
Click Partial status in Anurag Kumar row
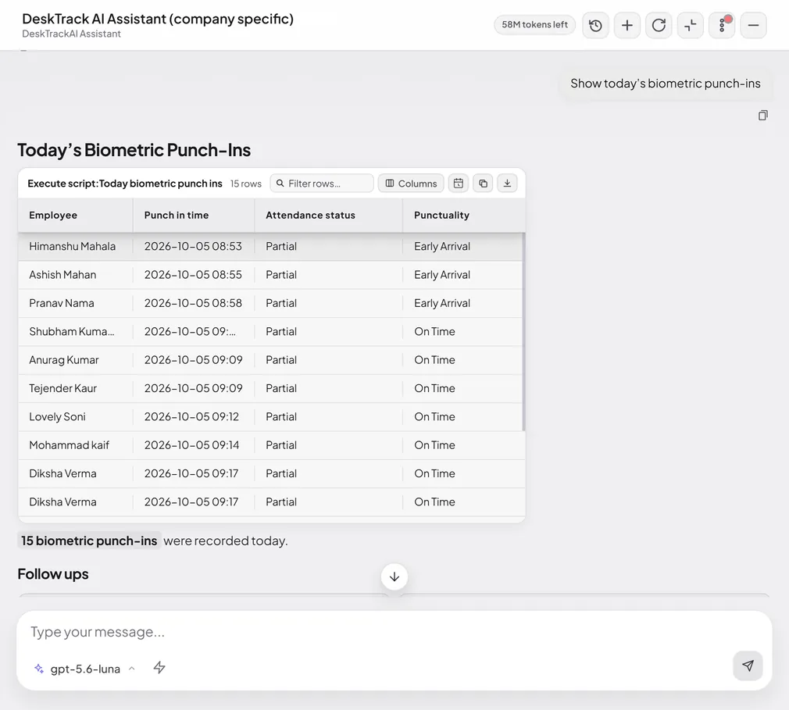[281, 360]
